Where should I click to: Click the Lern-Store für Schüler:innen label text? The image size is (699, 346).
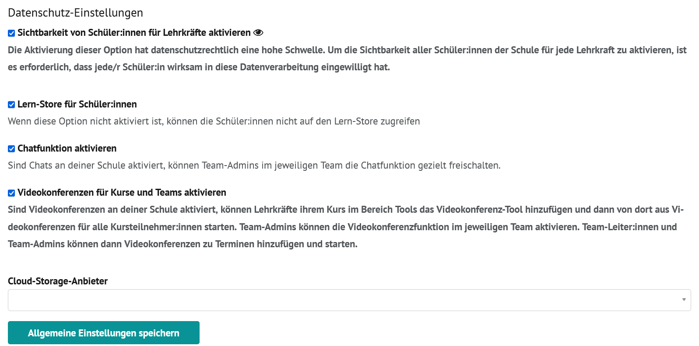[x=77, y=104]
